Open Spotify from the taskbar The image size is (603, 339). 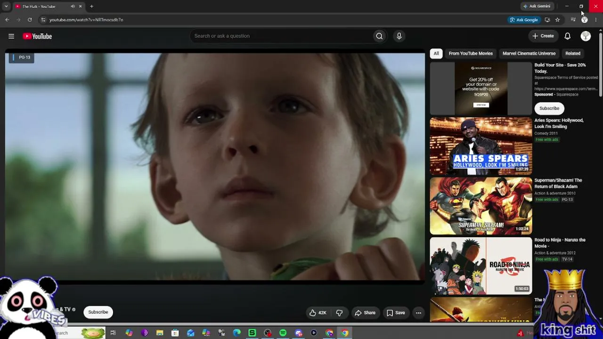283,333
